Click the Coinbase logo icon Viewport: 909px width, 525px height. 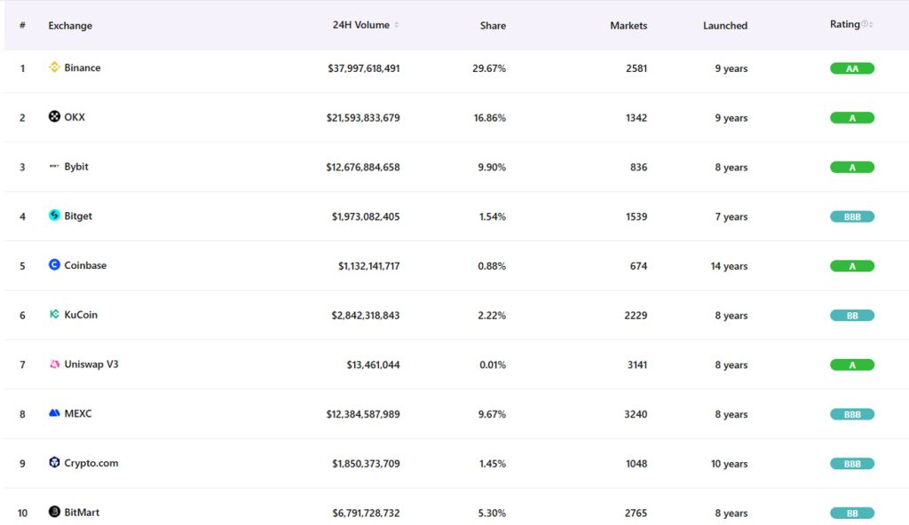[54, 265]
